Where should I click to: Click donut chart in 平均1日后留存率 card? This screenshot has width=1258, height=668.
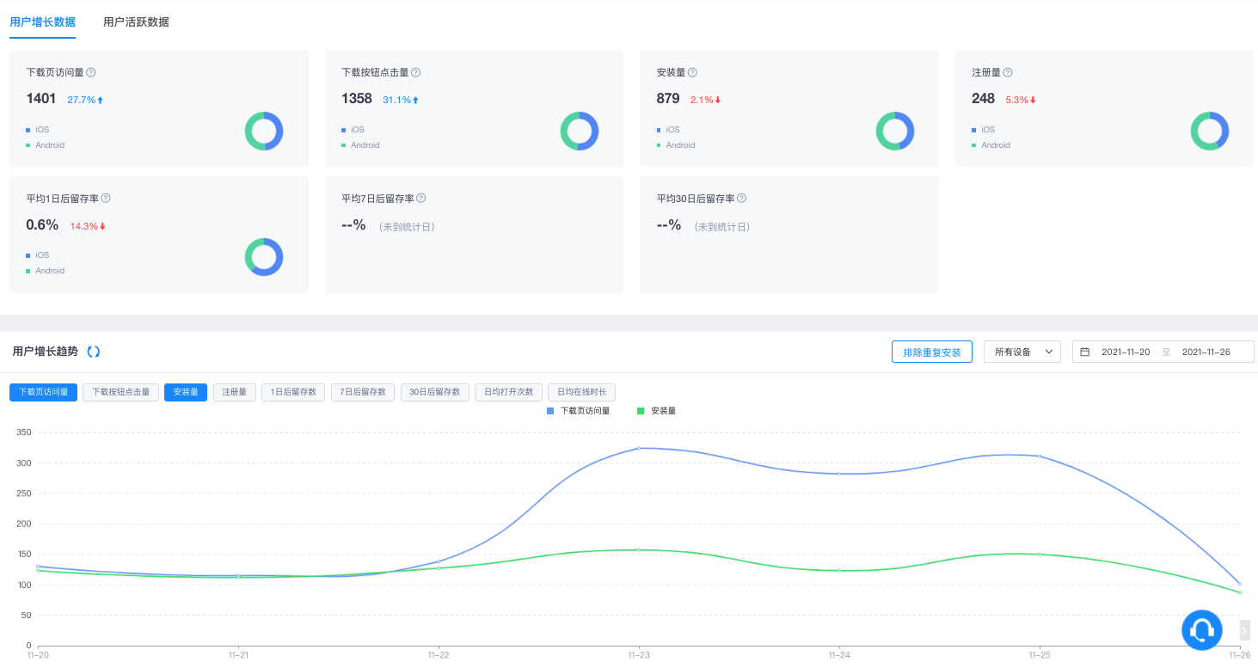pos(264,257)
